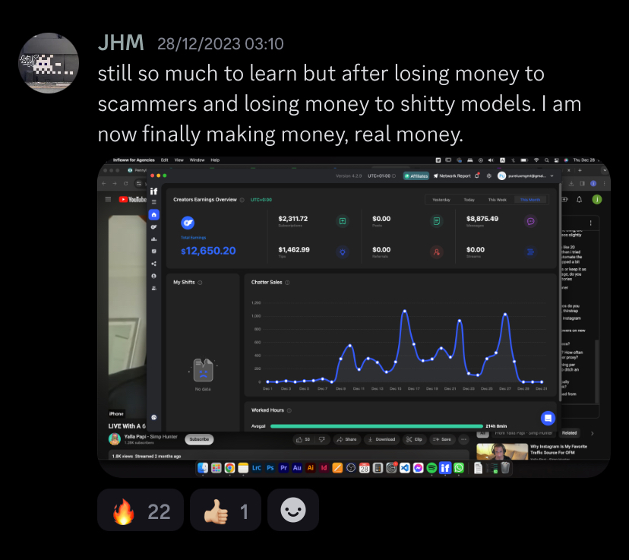629x560 pixels.
Task: Open Spotify from the dock
Action: pos(431,468)
